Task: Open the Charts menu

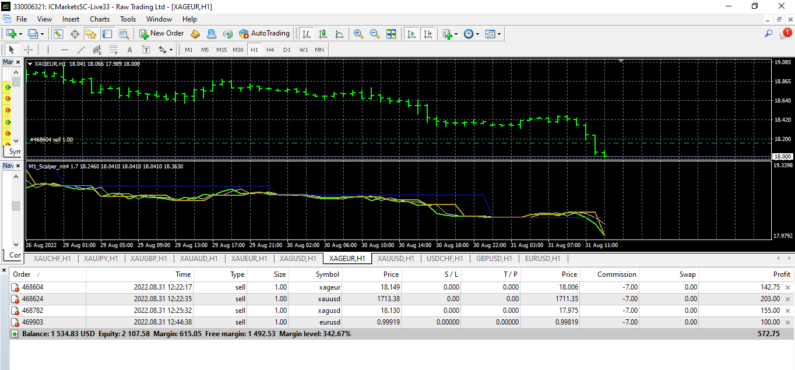Action: (x=100, y=19)
